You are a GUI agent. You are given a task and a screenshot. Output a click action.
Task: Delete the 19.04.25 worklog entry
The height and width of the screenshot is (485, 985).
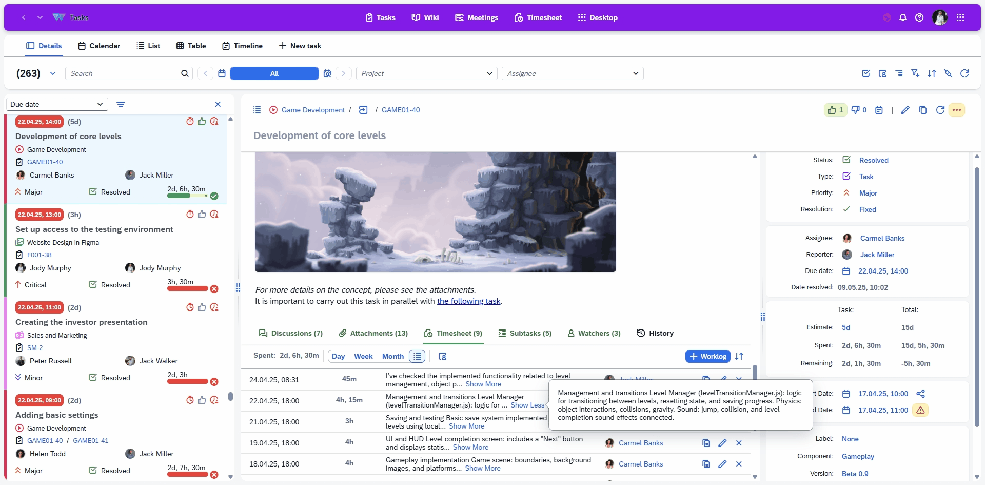tap(739, 443)
